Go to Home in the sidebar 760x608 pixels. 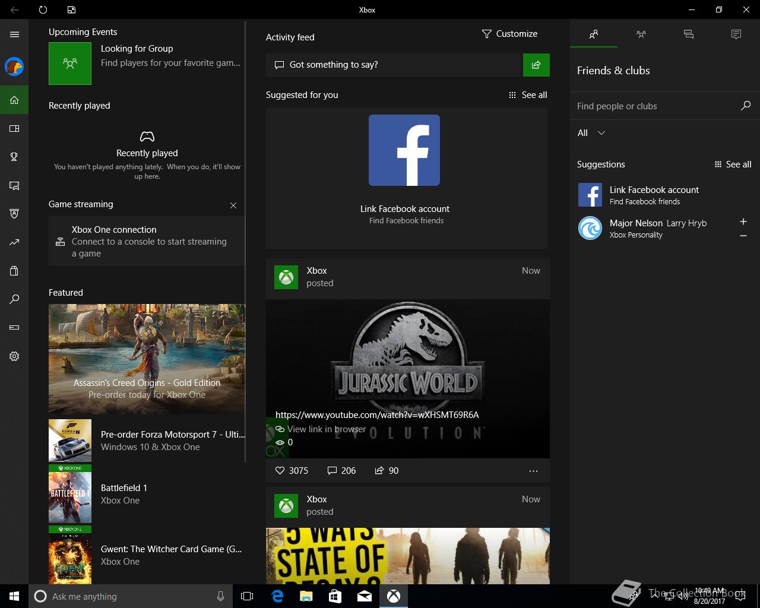tap(14, 100)
